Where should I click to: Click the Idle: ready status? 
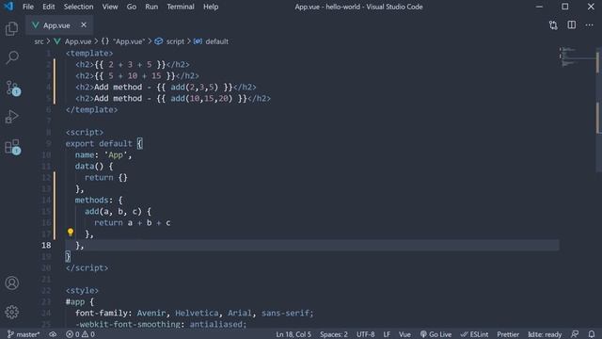click(x=545, y=334)
